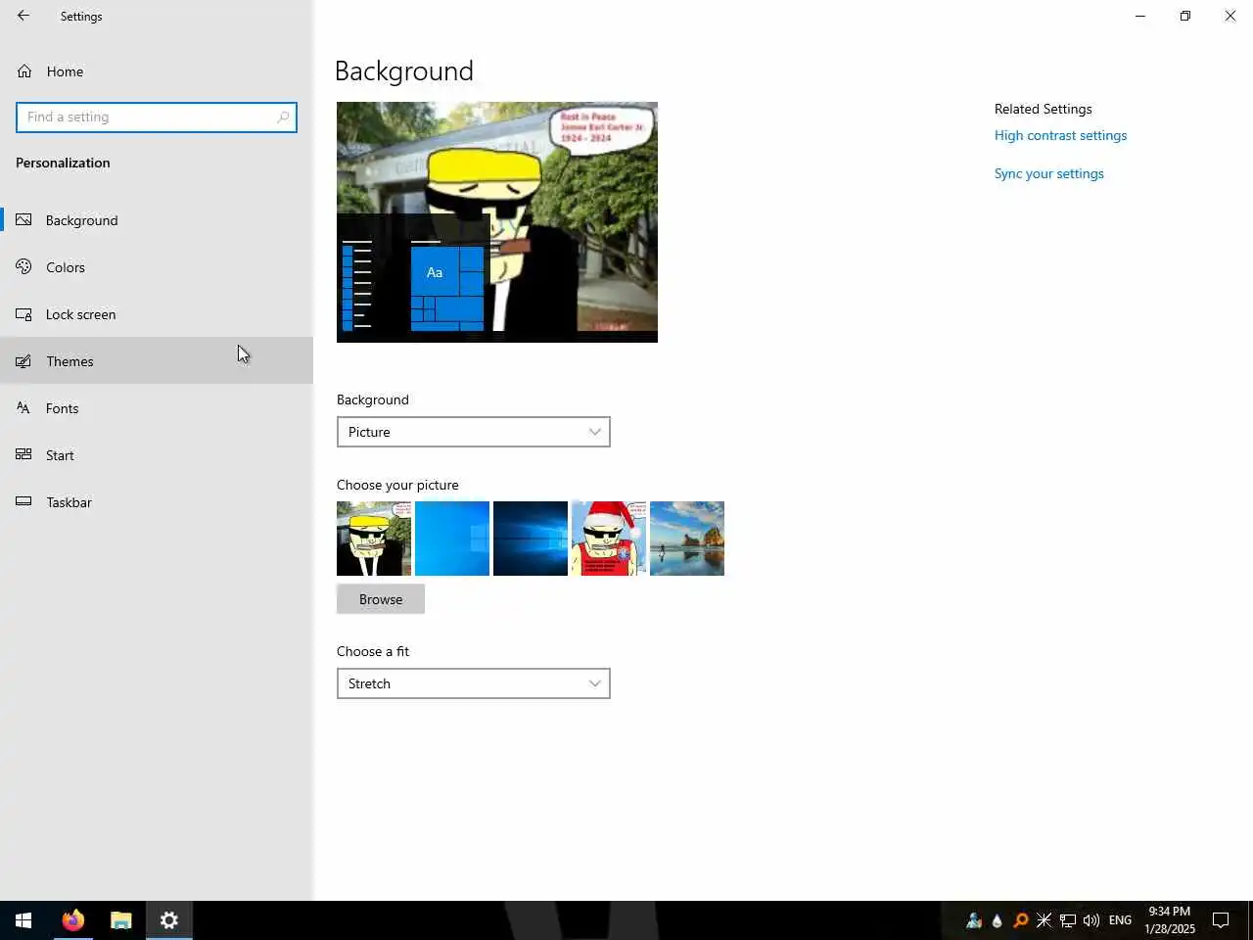This screenshot has width=1253, height=940.
Task: Click the Taskbar bar icon in the sidebar
Action: [23, 502]
